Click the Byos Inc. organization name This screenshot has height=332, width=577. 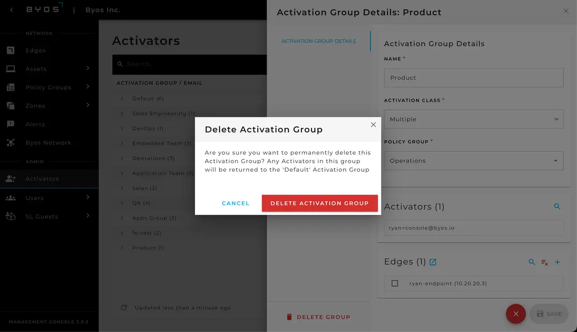click(x=103, y=10)
